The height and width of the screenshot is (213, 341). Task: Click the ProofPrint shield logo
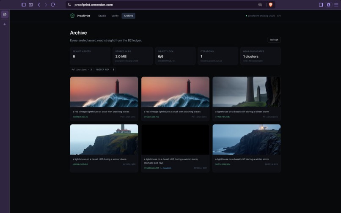(x=72, y=16)
